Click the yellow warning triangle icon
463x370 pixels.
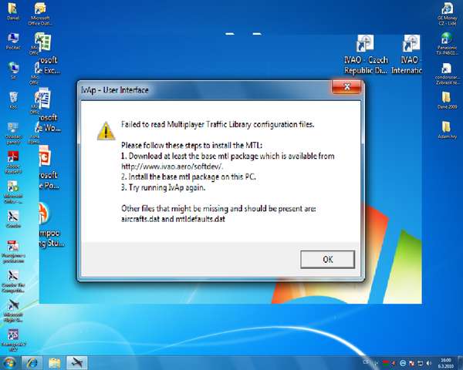click(106, 131)
